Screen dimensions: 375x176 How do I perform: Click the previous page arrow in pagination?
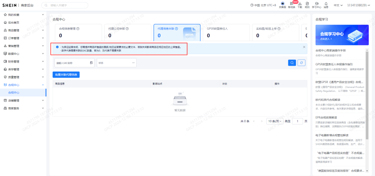point(254,121)
